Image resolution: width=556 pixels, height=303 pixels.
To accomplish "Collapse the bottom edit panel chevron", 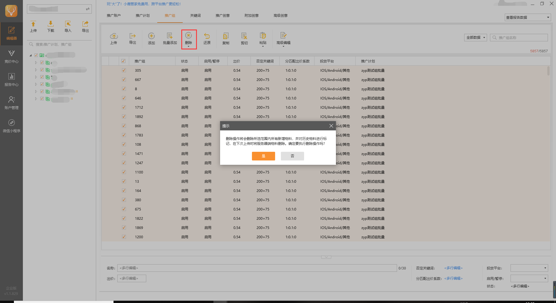I will (x=326, y=257).
